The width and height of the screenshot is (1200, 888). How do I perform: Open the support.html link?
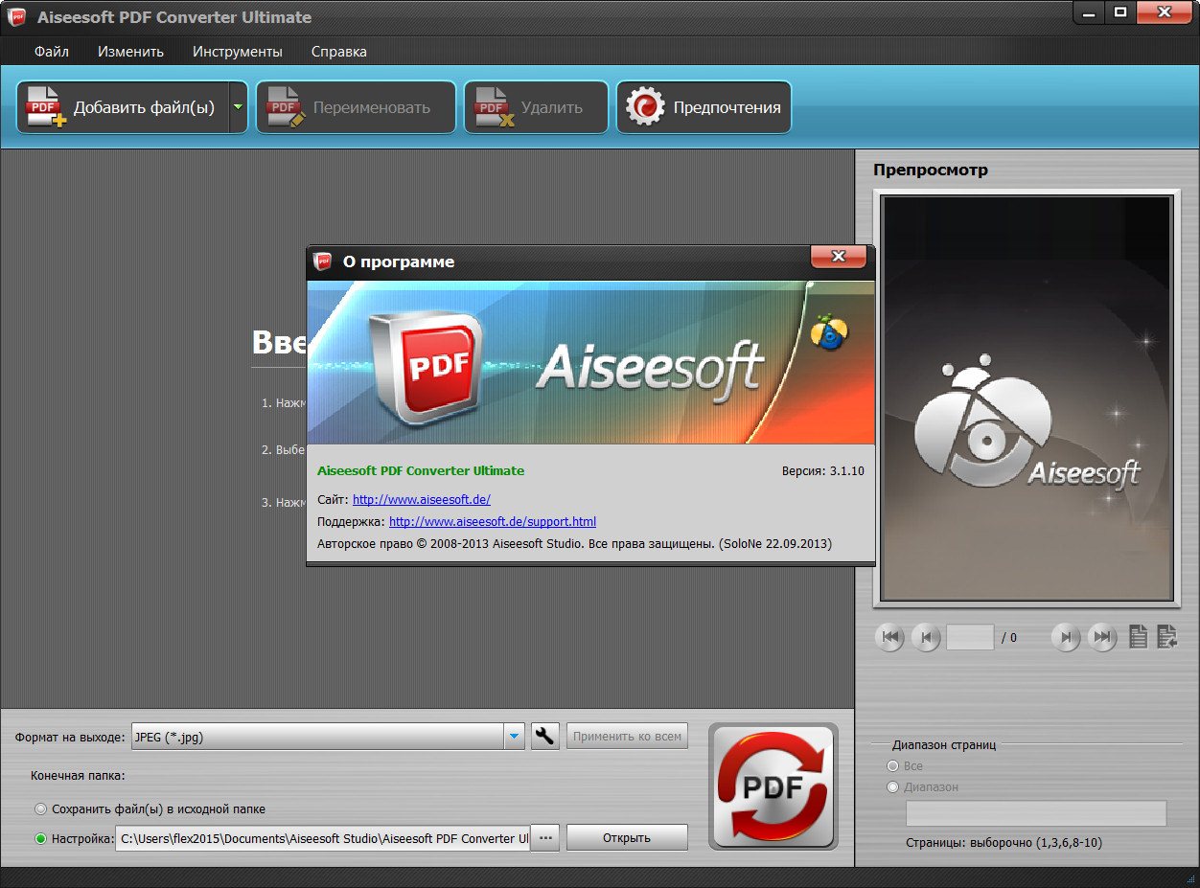pyautogui.click(x=493, y=521)
